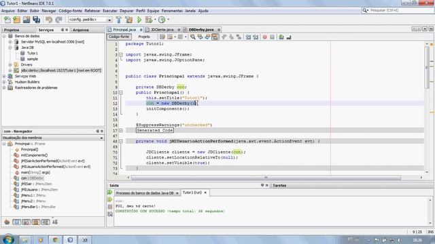Open a project with the toolbar icon
Screen dimensions: 435x244
[x=27, y=20]
